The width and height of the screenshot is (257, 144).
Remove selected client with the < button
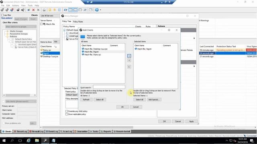pos(129,60)
